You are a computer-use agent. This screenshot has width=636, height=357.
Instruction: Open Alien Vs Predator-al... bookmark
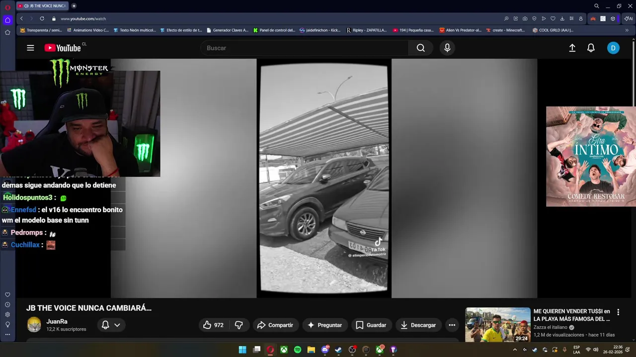(x=460, y=30)
